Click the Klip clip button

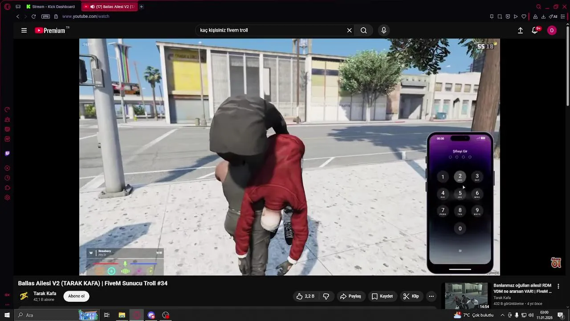[411, 296]
